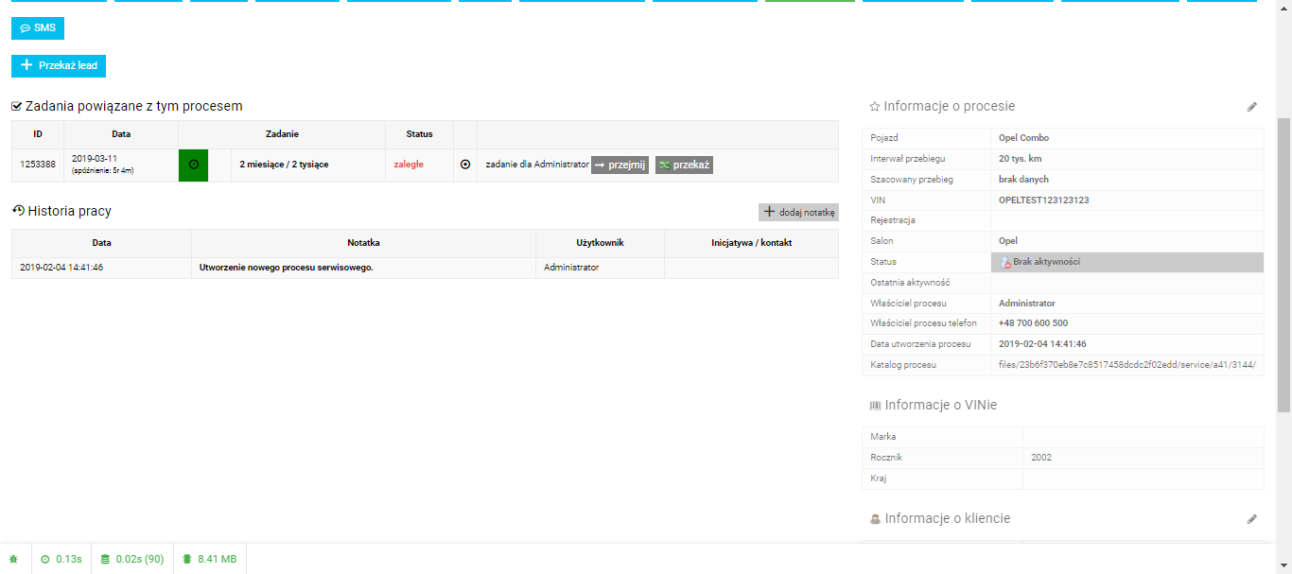Image resolution: width=1292 pixels, height=574 pixels.
Task: Open the 8.41 MB memory panel
Action: 210,559
